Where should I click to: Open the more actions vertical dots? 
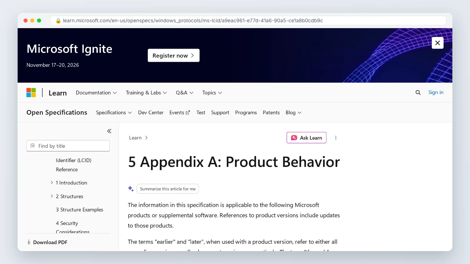(x=336, y=138)
